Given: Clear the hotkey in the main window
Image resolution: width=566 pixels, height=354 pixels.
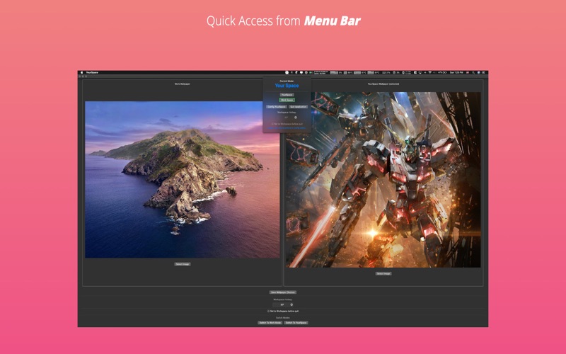Looking at the screenshot, I should [x=291, y=304].
